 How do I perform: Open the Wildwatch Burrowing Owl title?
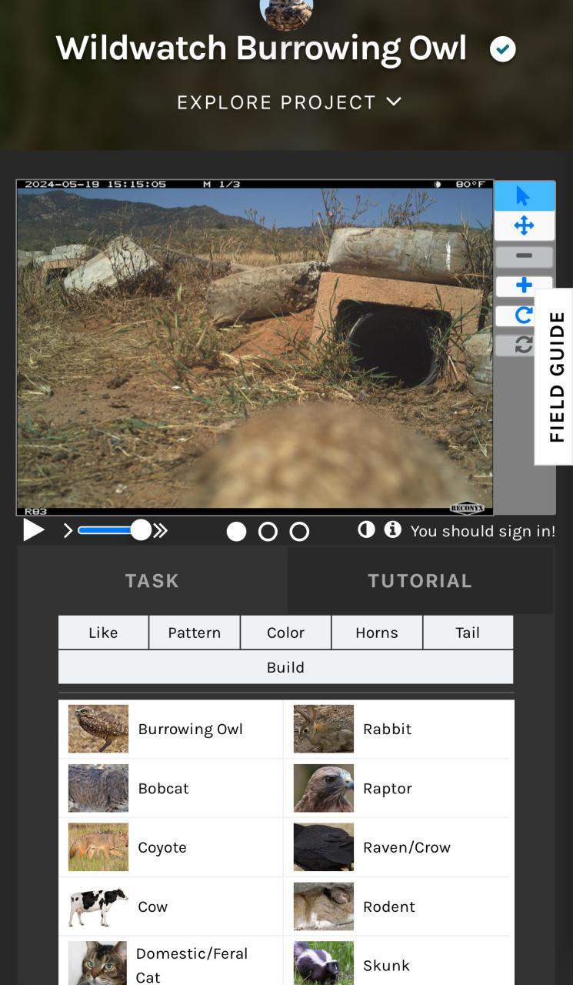(x=262, y=48)
